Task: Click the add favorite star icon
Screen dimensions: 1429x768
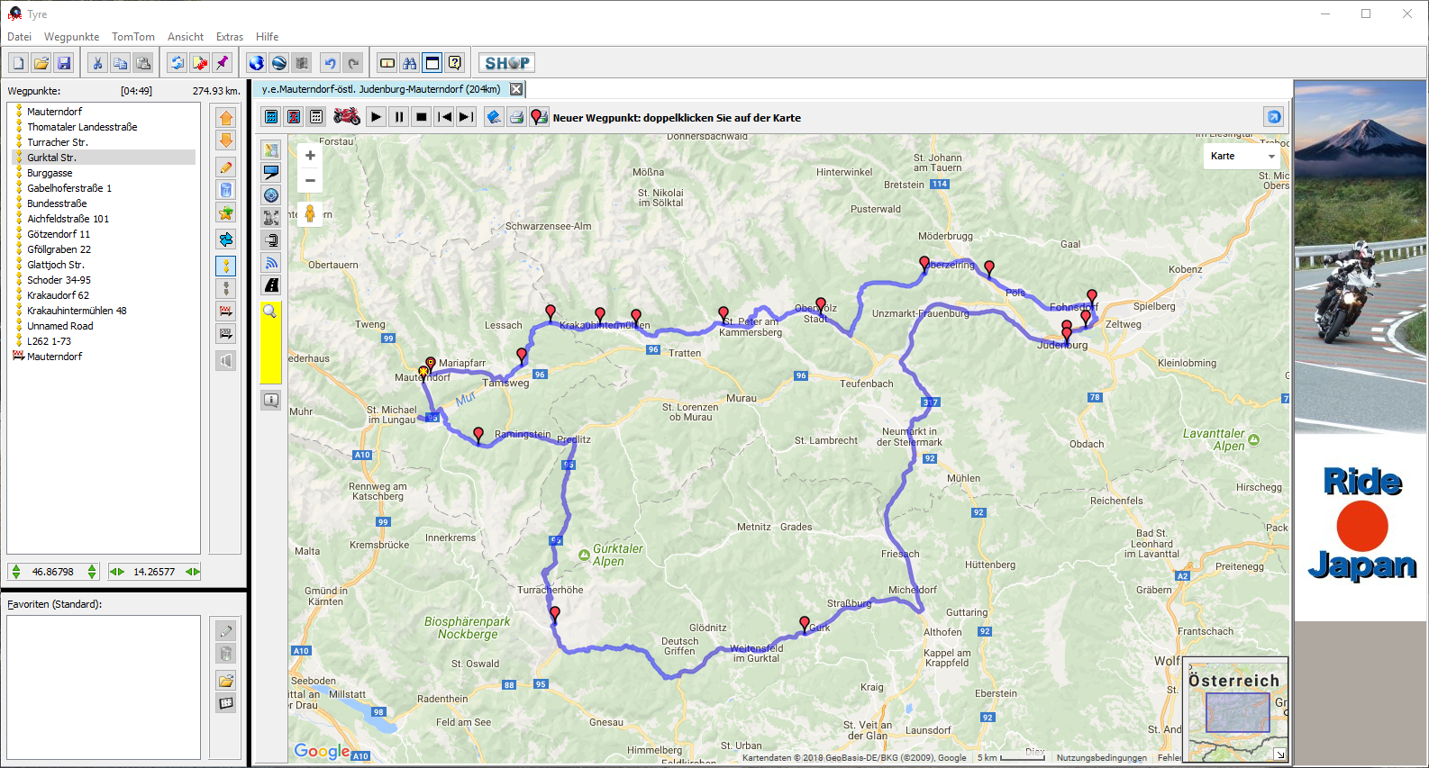Action: [x=226, y=213]
